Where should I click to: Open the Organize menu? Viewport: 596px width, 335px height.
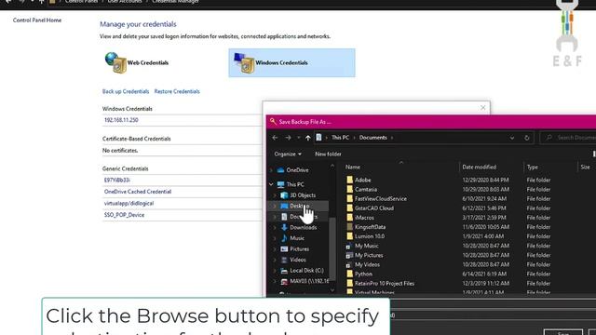(288, 154)
